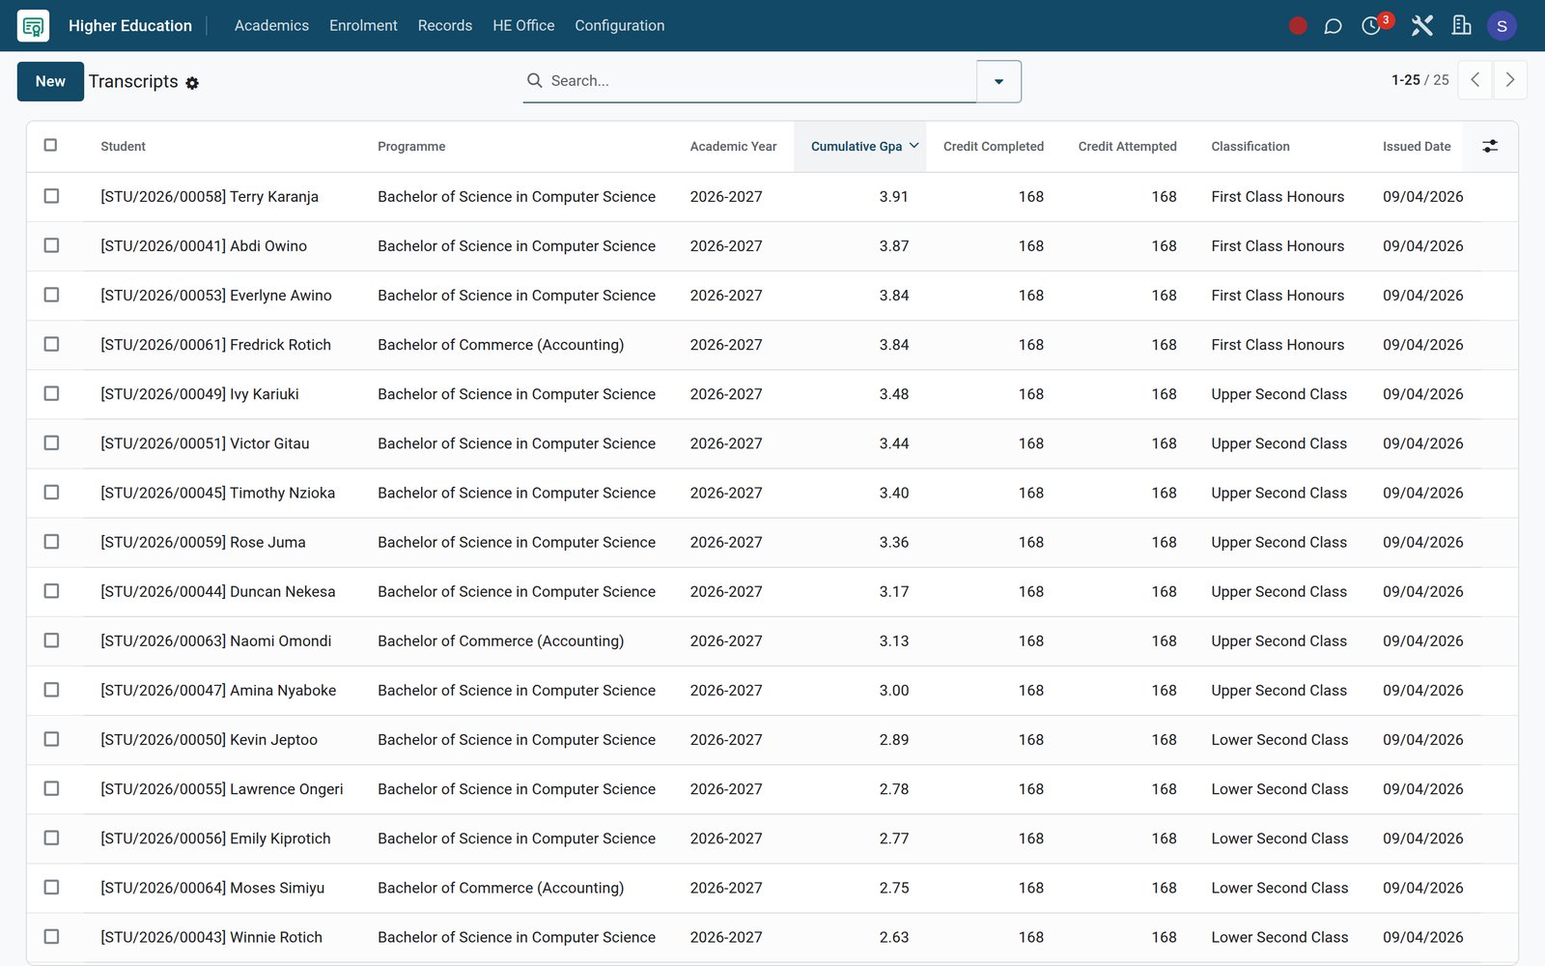This screenshot has width=1545, height=966.
Task: Check the Rose Juma row checkbox
Action: (51, 542)
